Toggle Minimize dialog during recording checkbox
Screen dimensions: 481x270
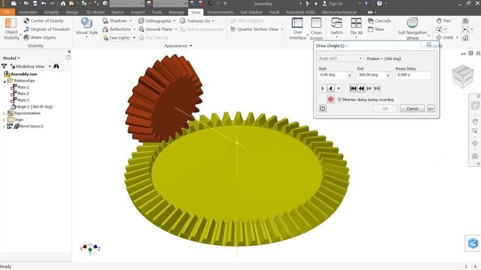(340, 99)
